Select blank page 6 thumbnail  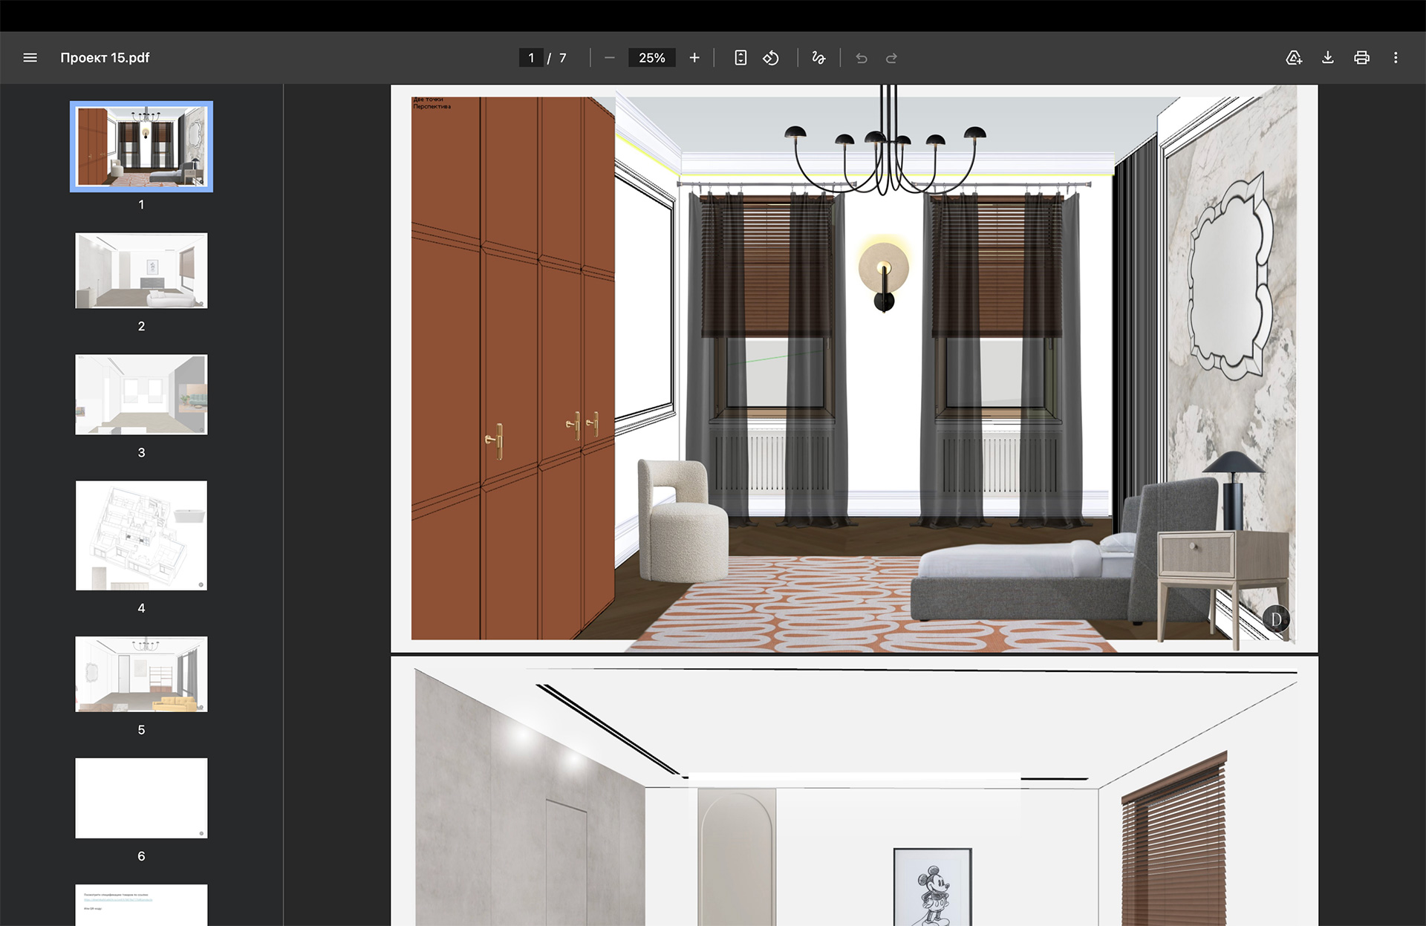tap(141, 798)
